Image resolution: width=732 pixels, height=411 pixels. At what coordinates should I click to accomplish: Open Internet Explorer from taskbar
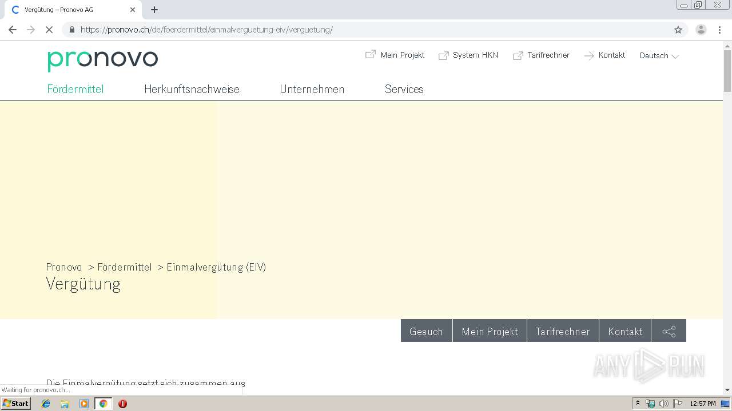46,404
